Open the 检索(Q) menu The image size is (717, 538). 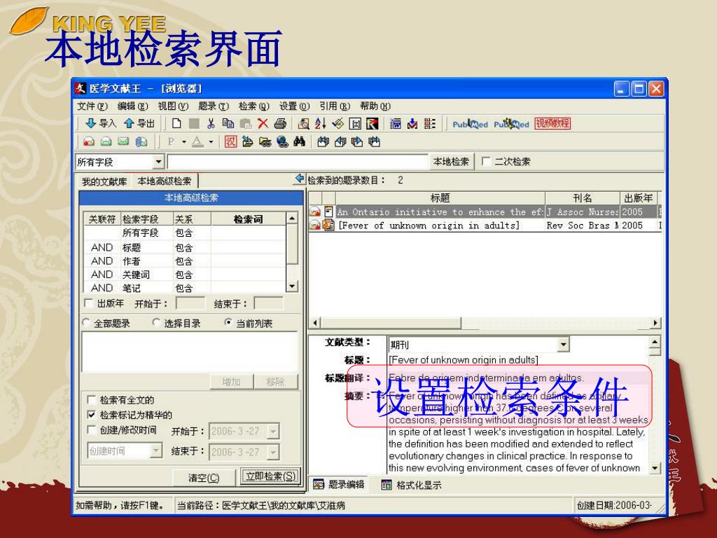(x=253, y=106)
